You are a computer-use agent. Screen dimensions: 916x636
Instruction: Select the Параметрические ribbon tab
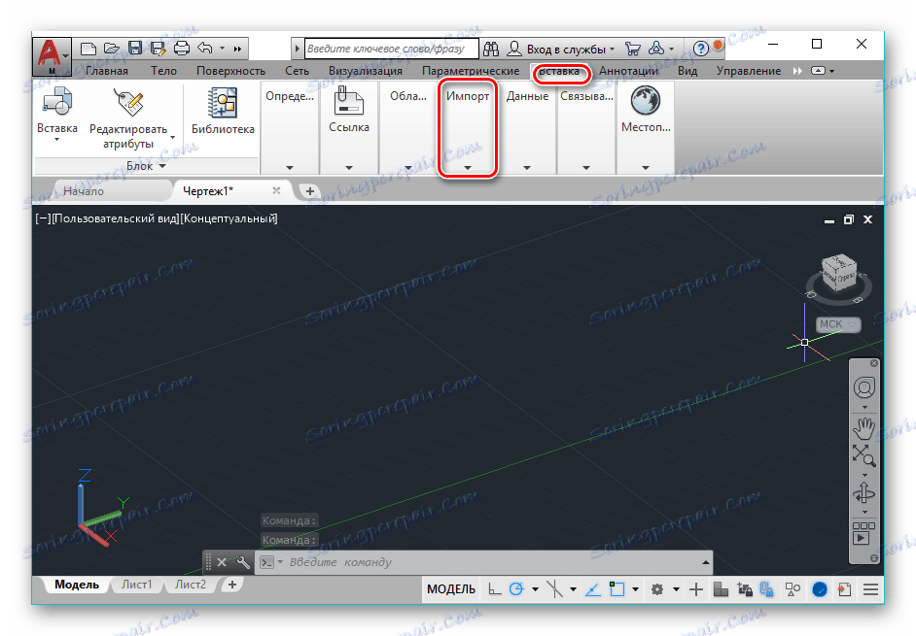point(471,71)
